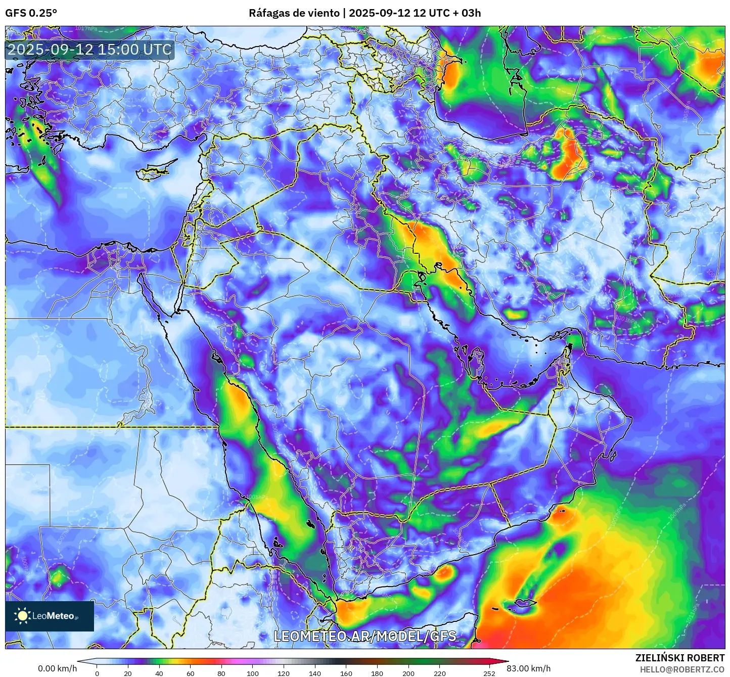730x677 pixels.
Task: Click the 252 tick on the color scale
Action: click(489, 673)
